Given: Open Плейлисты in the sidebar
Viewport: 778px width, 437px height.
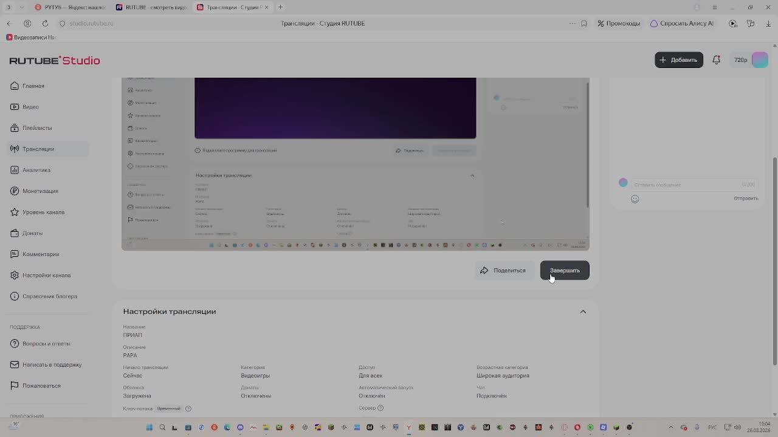Looking at the screenshot, I should click(x=47, y=128).
